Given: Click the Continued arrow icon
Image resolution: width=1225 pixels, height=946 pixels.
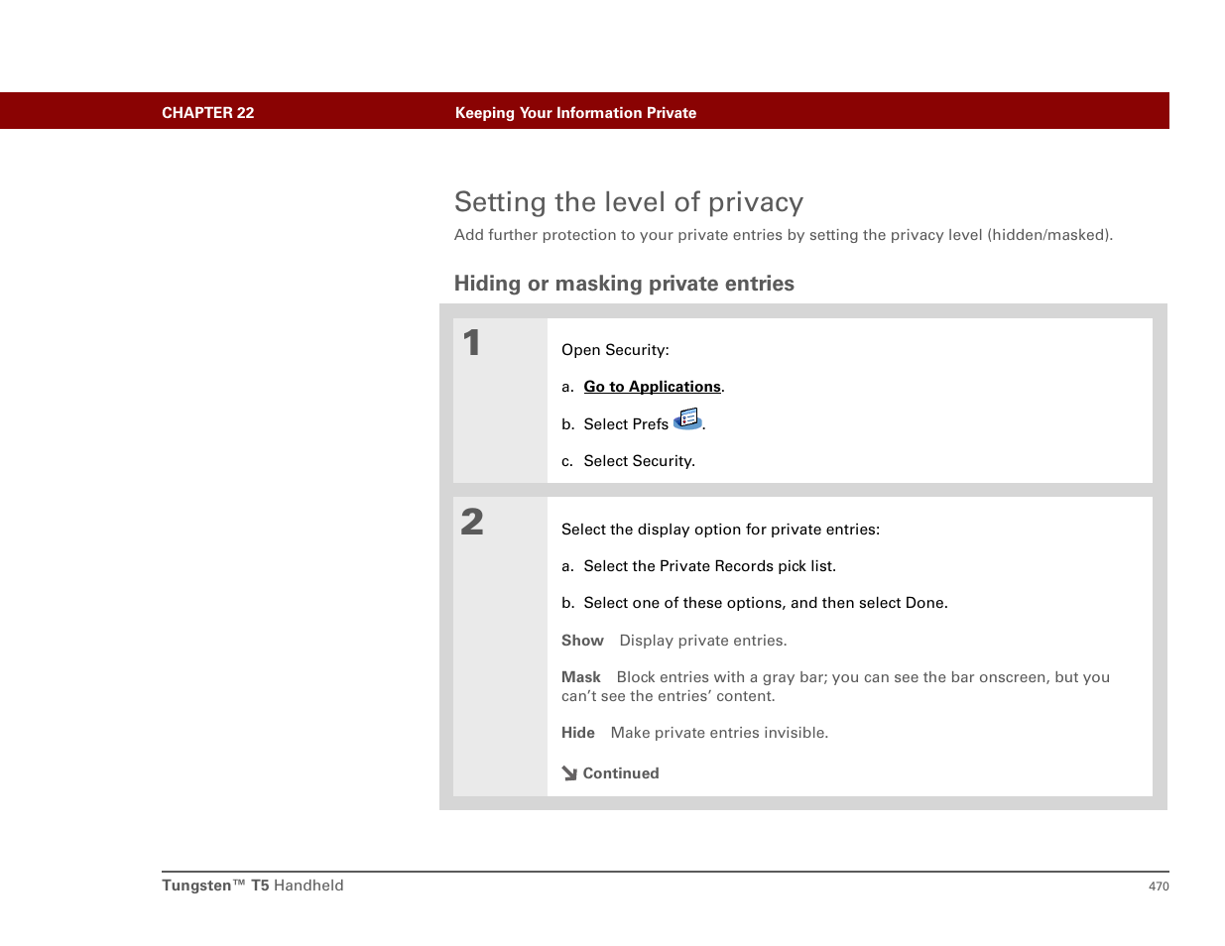Looking at the screenshot, I should pos(569,773).
